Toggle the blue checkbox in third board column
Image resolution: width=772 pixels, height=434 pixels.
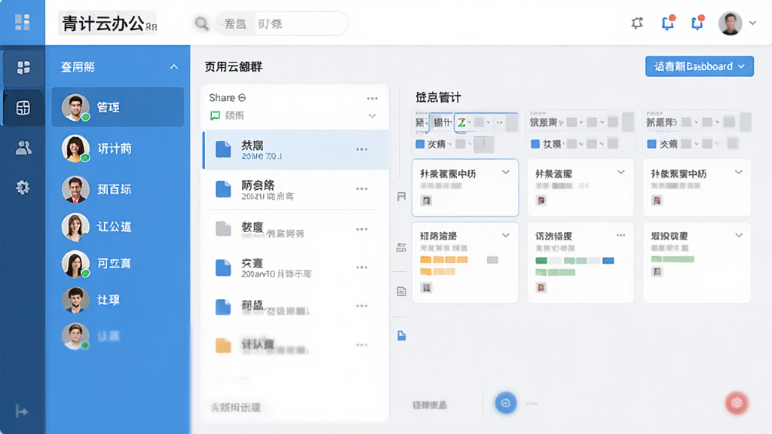coord(651,144)
